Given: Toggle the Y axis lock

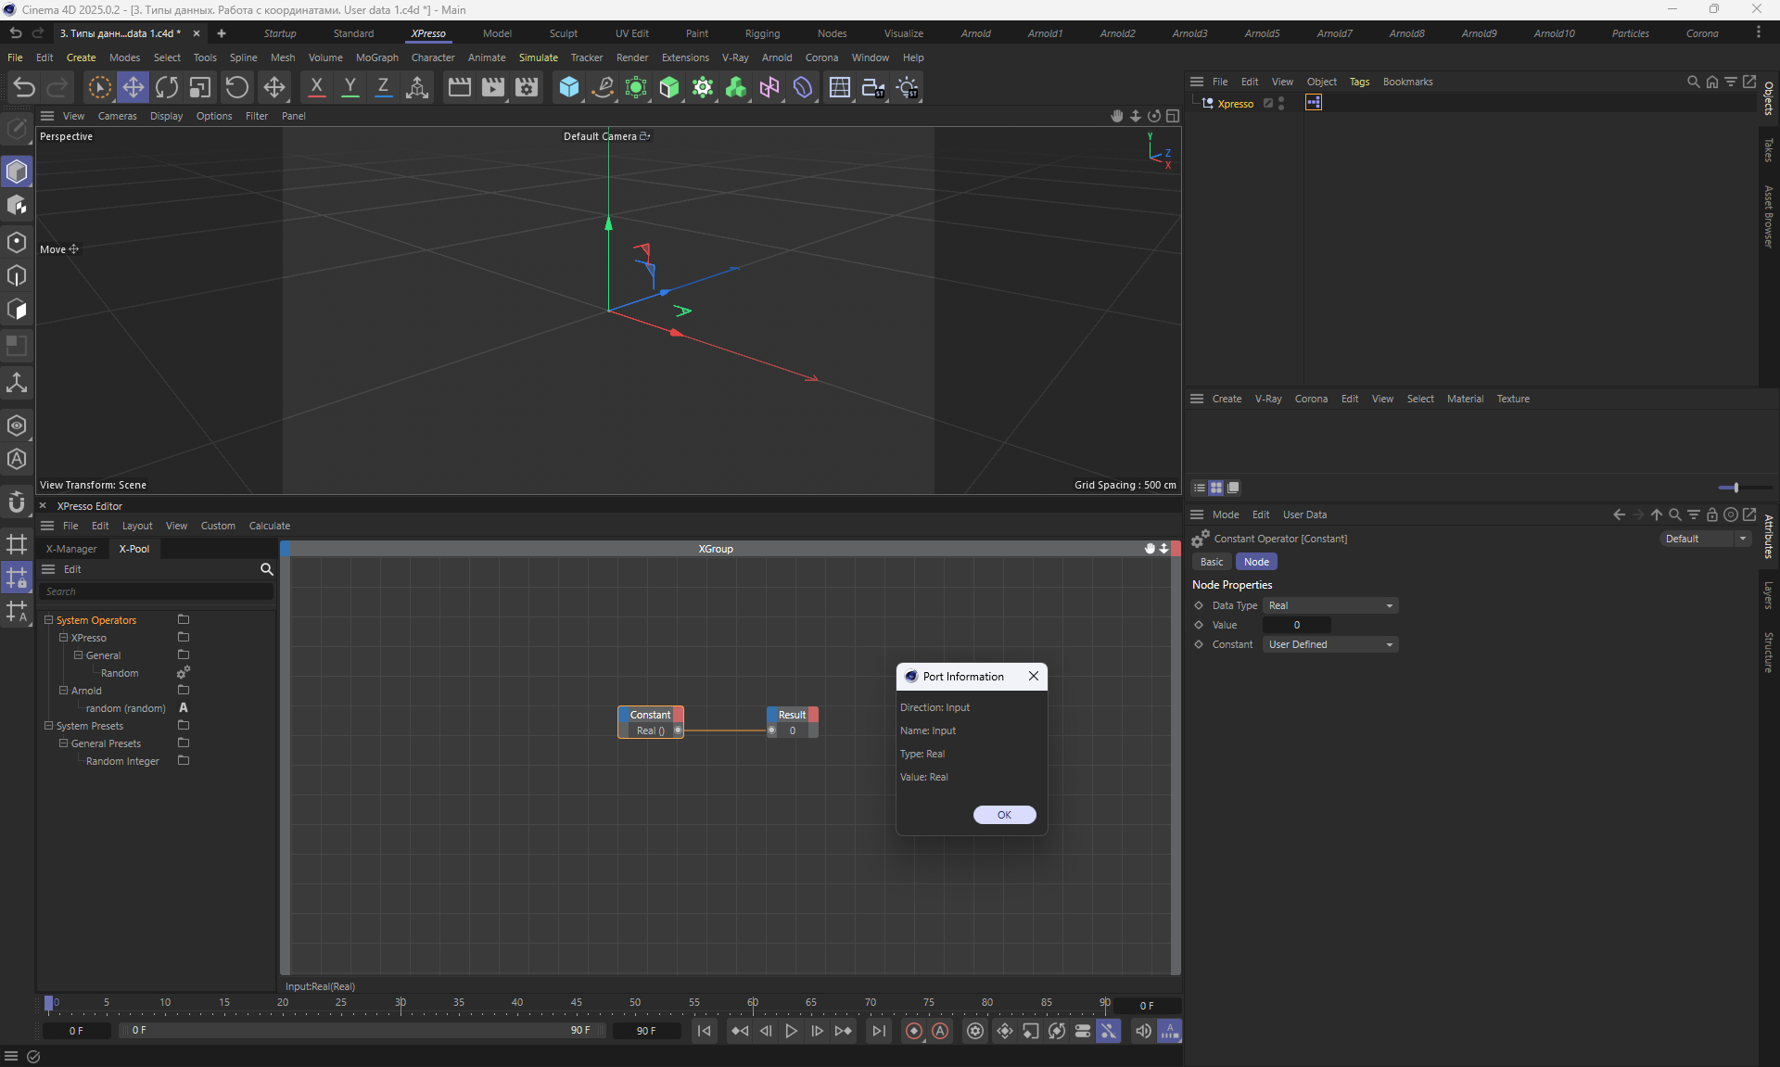Looking at the screenshot, I should (350, 87).
